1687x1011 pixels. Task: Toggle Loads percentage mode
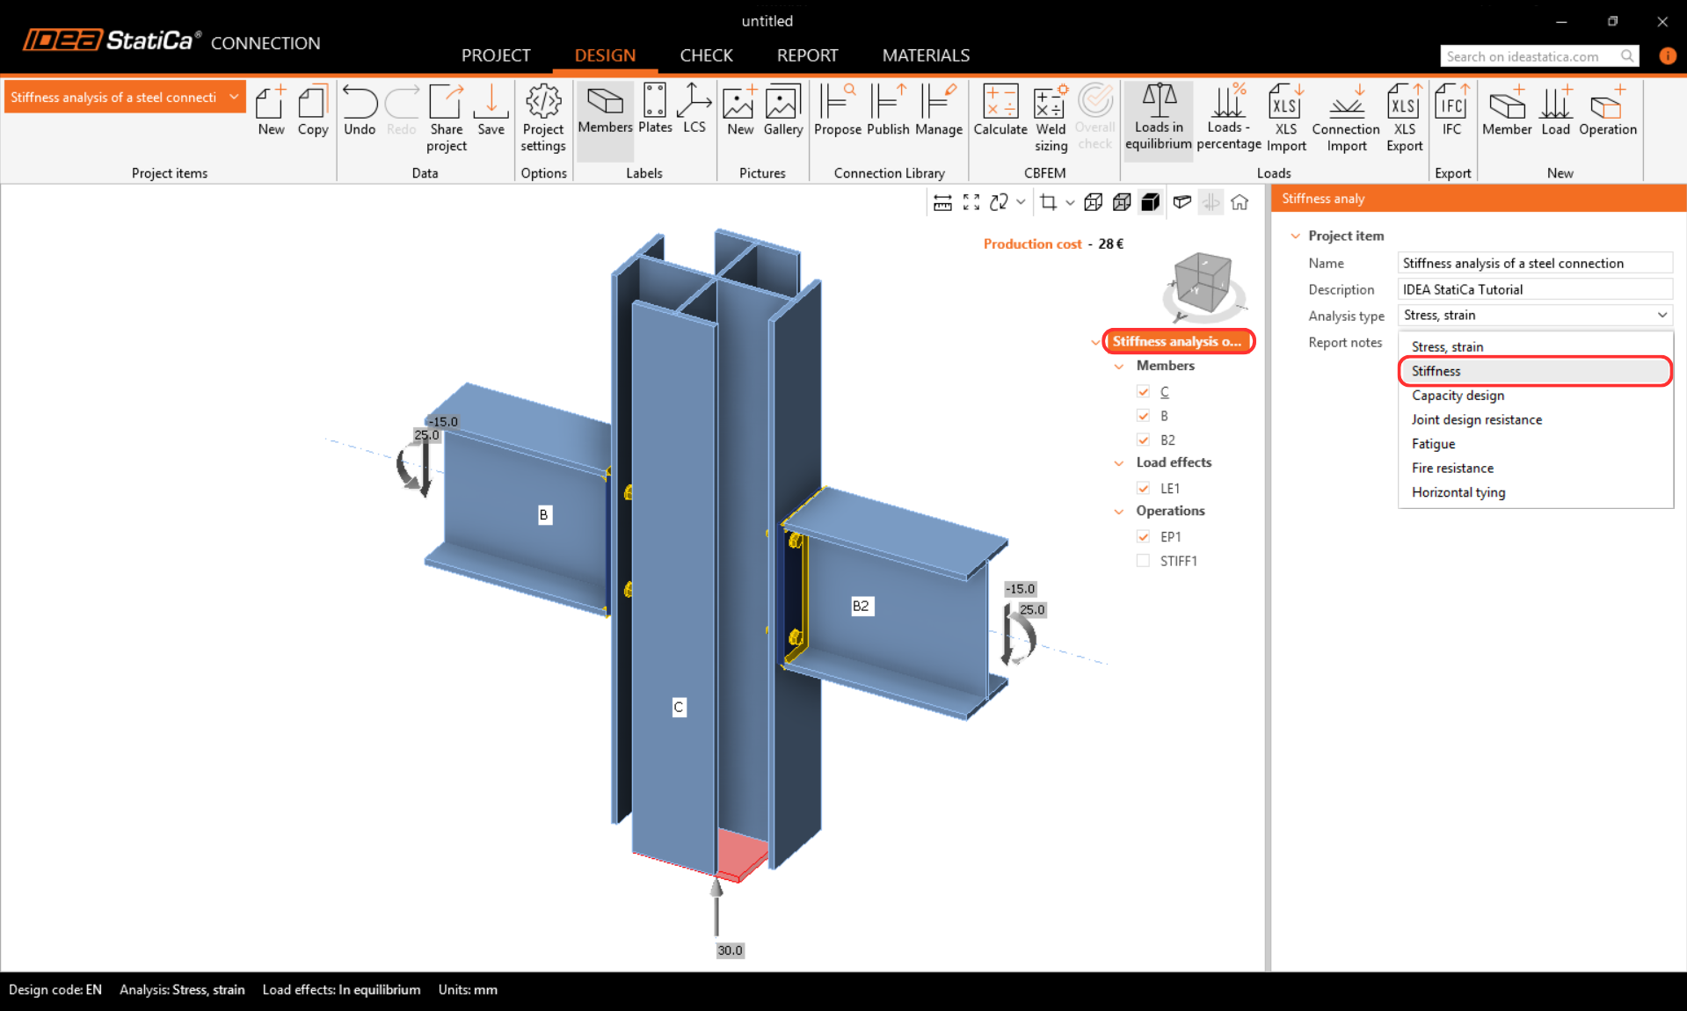1229,118
